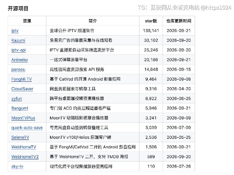Follow the Bangumi link

20,108
